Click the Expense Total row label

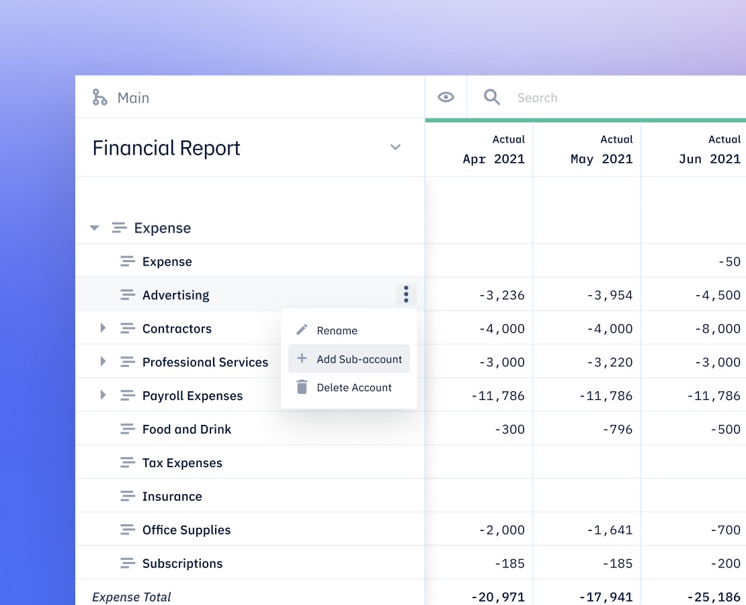click(131, 597)
